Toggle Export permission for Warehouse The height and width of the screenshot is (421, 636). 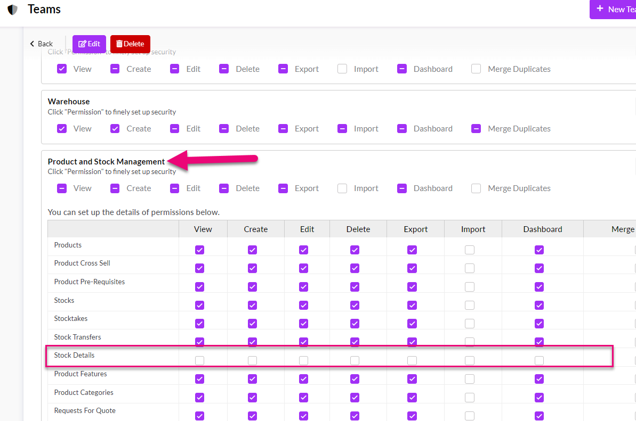(x=283, y=129)
